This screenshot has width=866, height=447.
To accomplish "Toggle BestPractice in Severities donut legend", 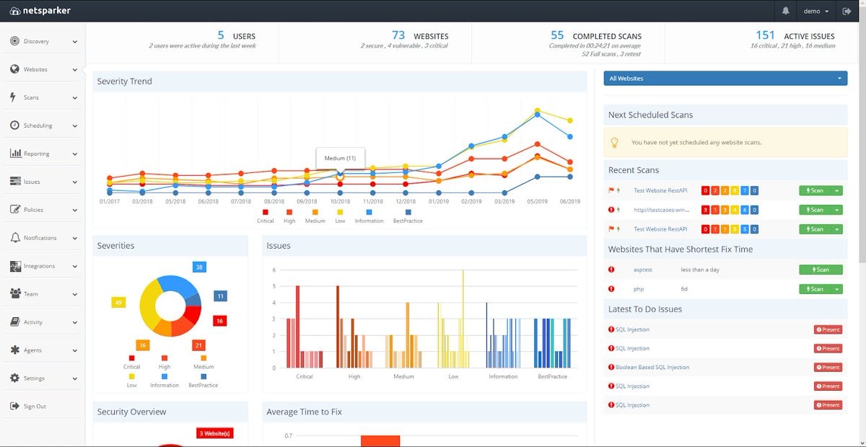I will point(203,381).
